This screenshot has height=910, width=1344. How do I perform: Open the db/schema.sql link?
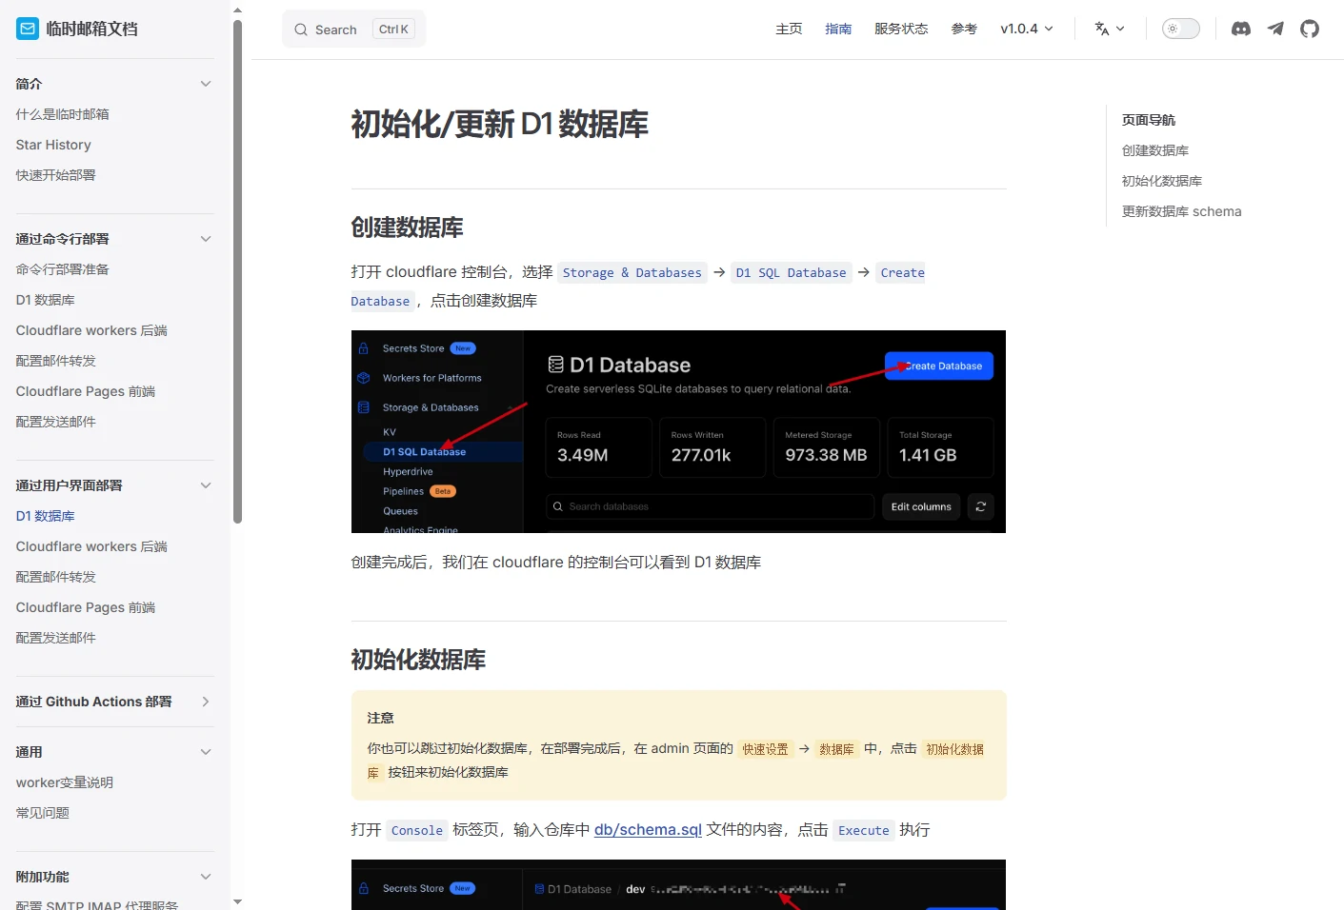tap(648, 830)
